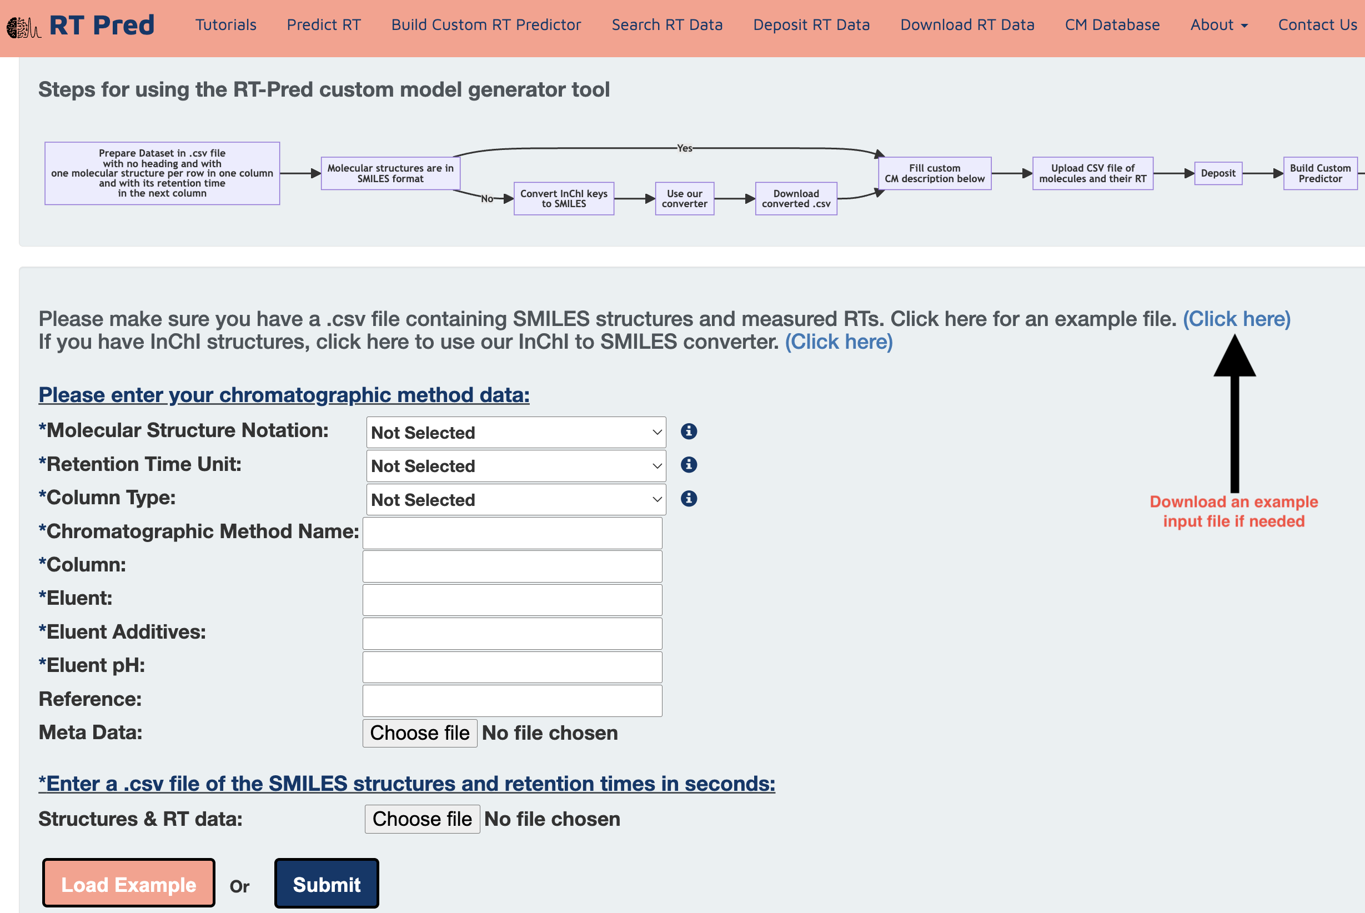The width and height of the screenshot is (1365, 913).
Task: Click the Eluent Additives text field
Action: [512, 634]
